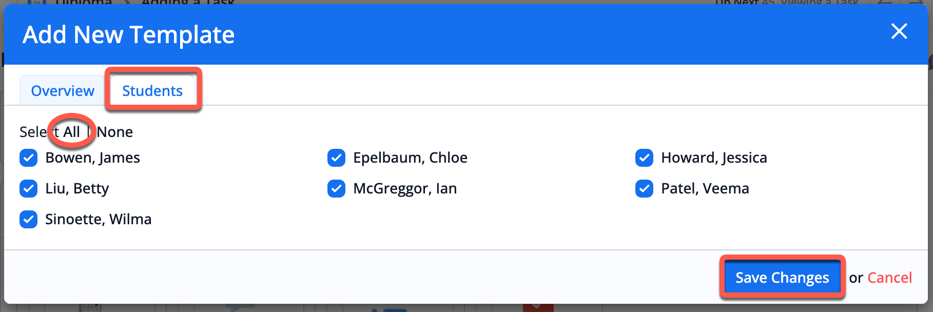Click the name text Howard, Jessica
The height and width of the screenshot is (312, 933).
pos(714,158)
